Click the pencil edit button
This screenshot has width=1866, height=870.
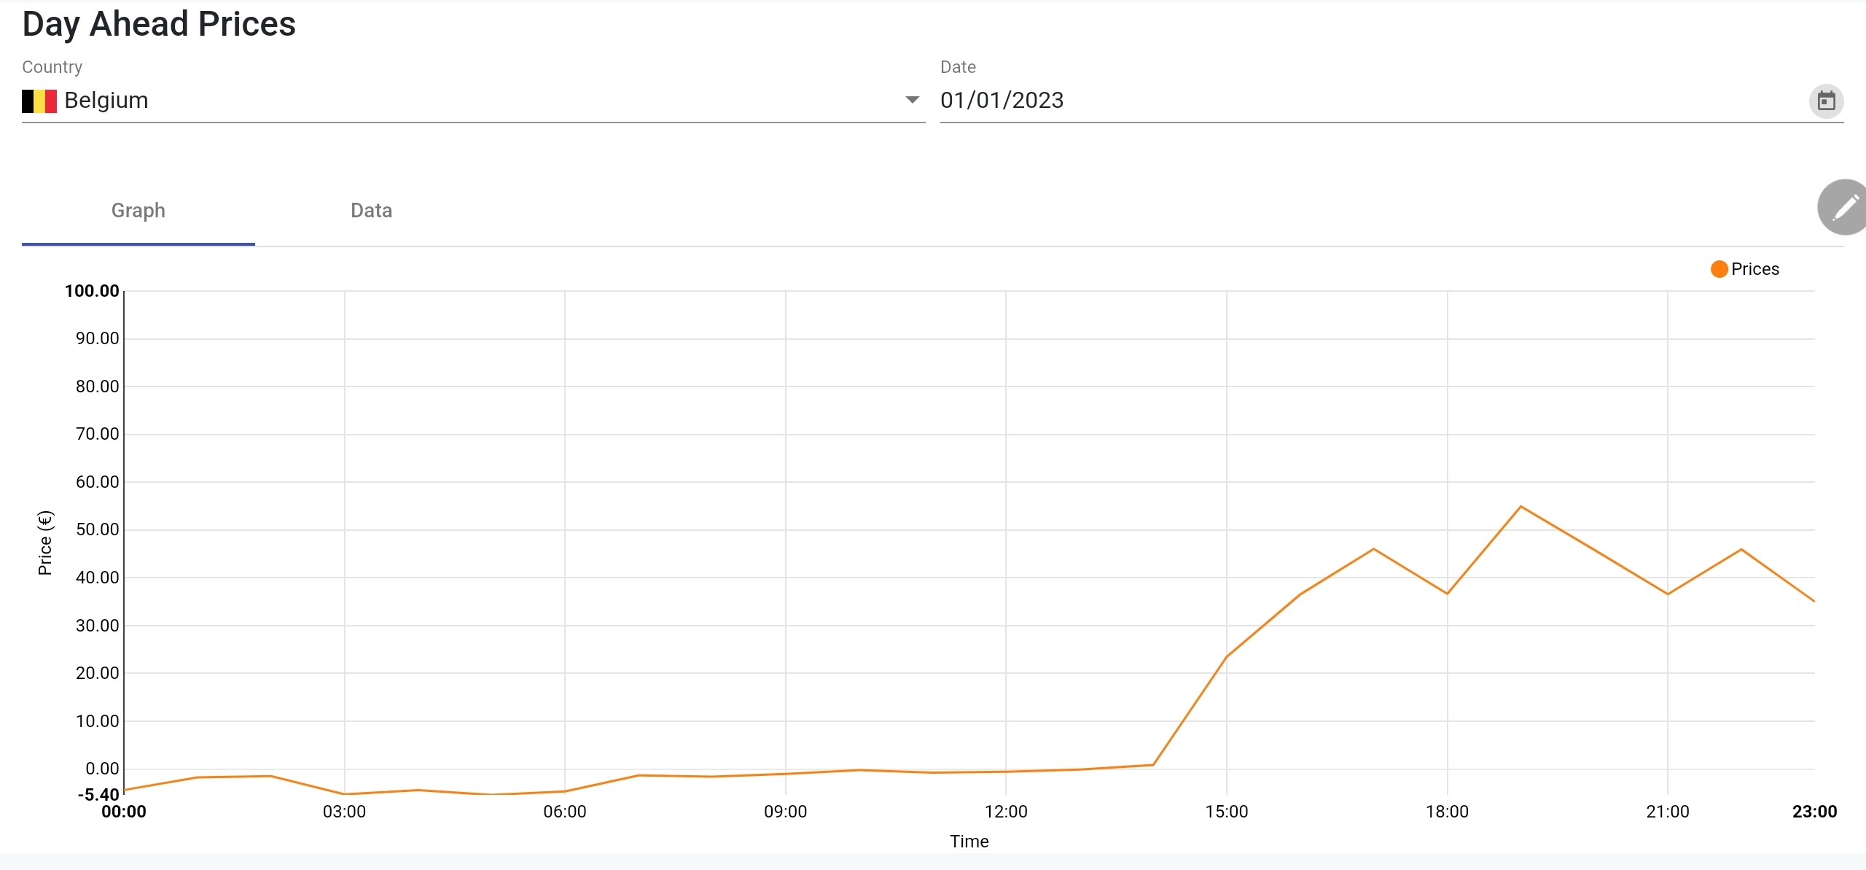(x=1844, y=208)
